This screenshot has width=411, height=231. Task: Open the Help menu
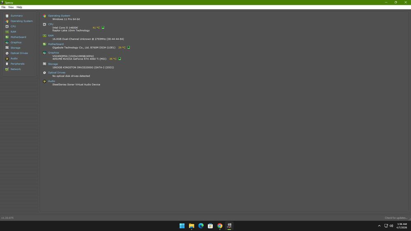pyautogui.click(x=19, y=7)
